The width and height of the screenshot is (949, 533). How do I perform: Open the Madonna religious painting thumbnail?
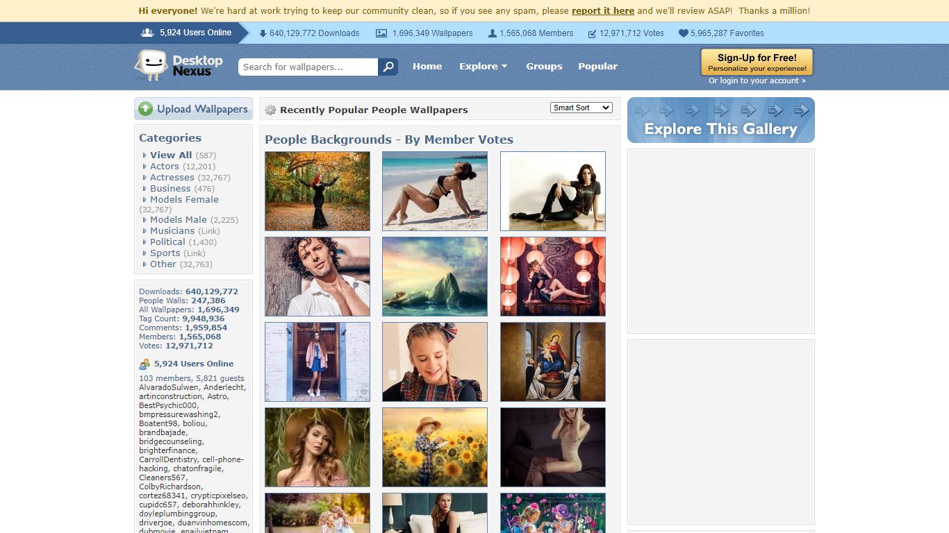553,362
